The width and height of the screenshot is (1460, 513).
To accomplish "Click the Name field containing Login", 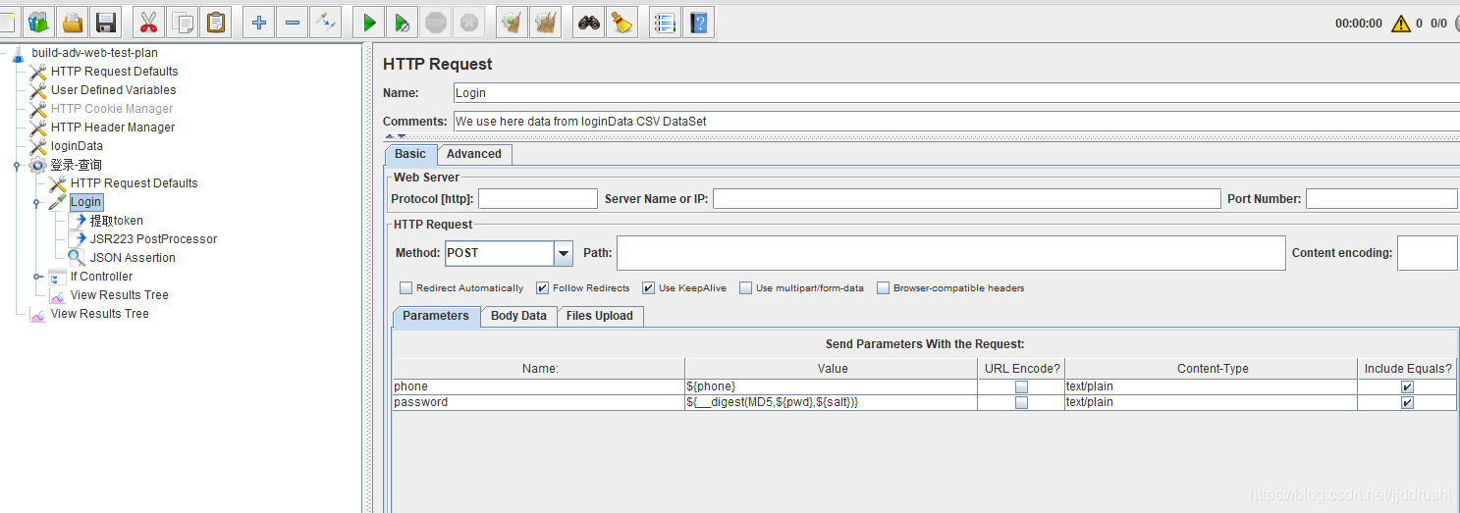I will 956,93.
